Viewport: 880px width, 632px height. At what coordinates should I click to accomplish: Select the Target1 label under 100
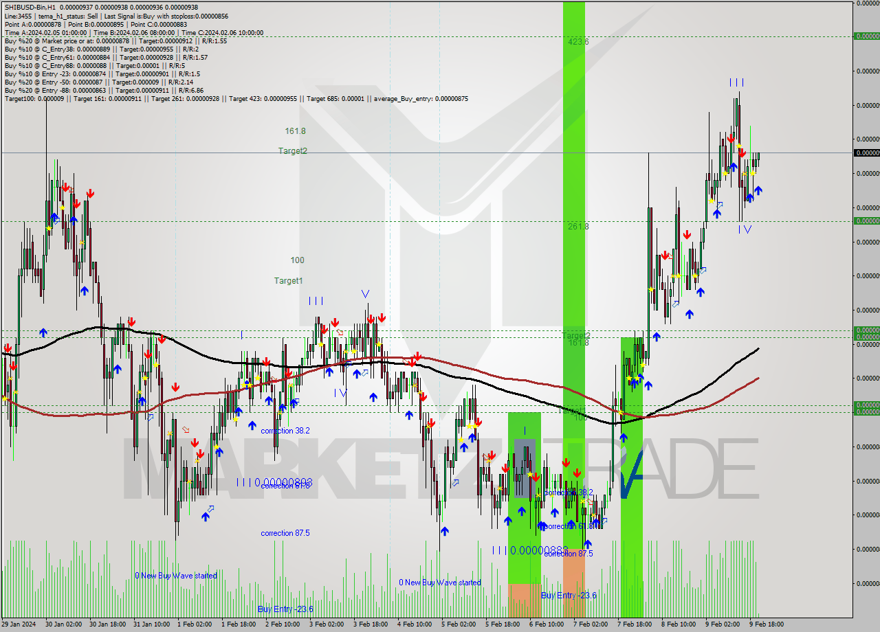click(288, 280)
